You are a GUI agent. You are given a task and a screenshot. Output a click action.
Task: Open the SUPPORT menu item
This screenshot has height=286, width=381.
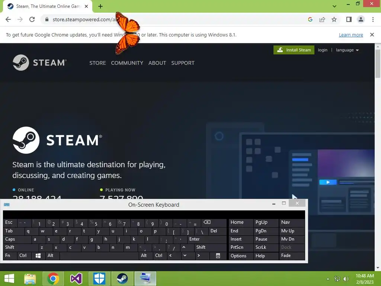(183, 63)
